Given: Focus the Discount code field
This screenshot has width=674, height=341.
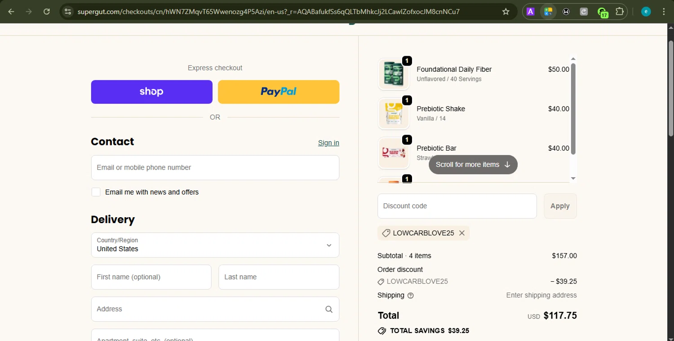Looking at the screenshot, I should click(457, 206).
